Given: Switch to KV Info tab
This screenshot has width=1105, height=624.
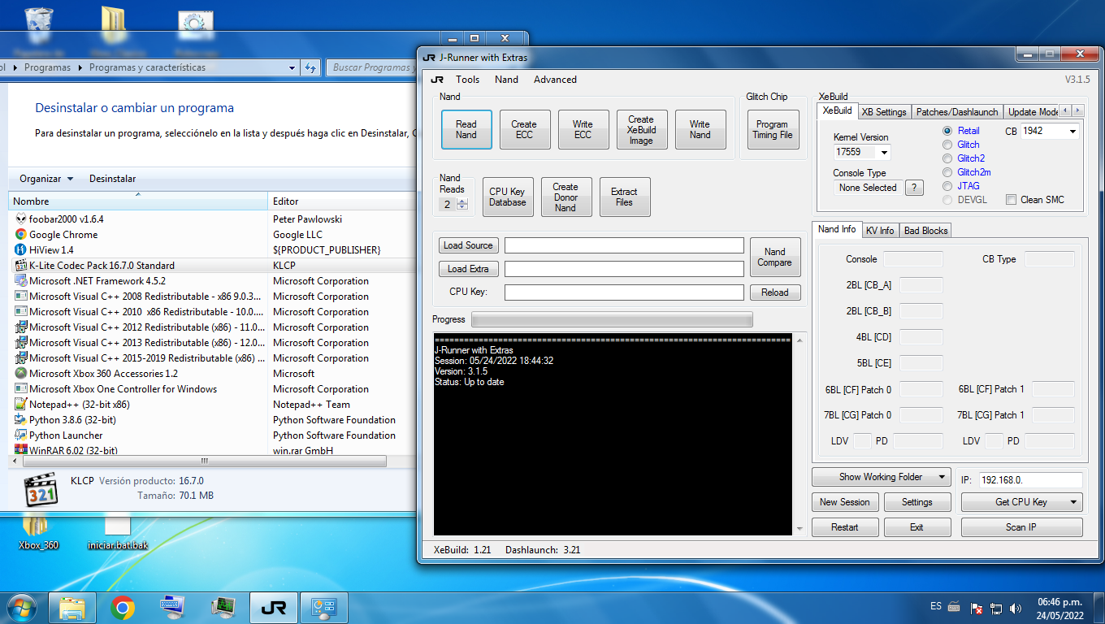Looking at the screenshot, I should [879, 231].
